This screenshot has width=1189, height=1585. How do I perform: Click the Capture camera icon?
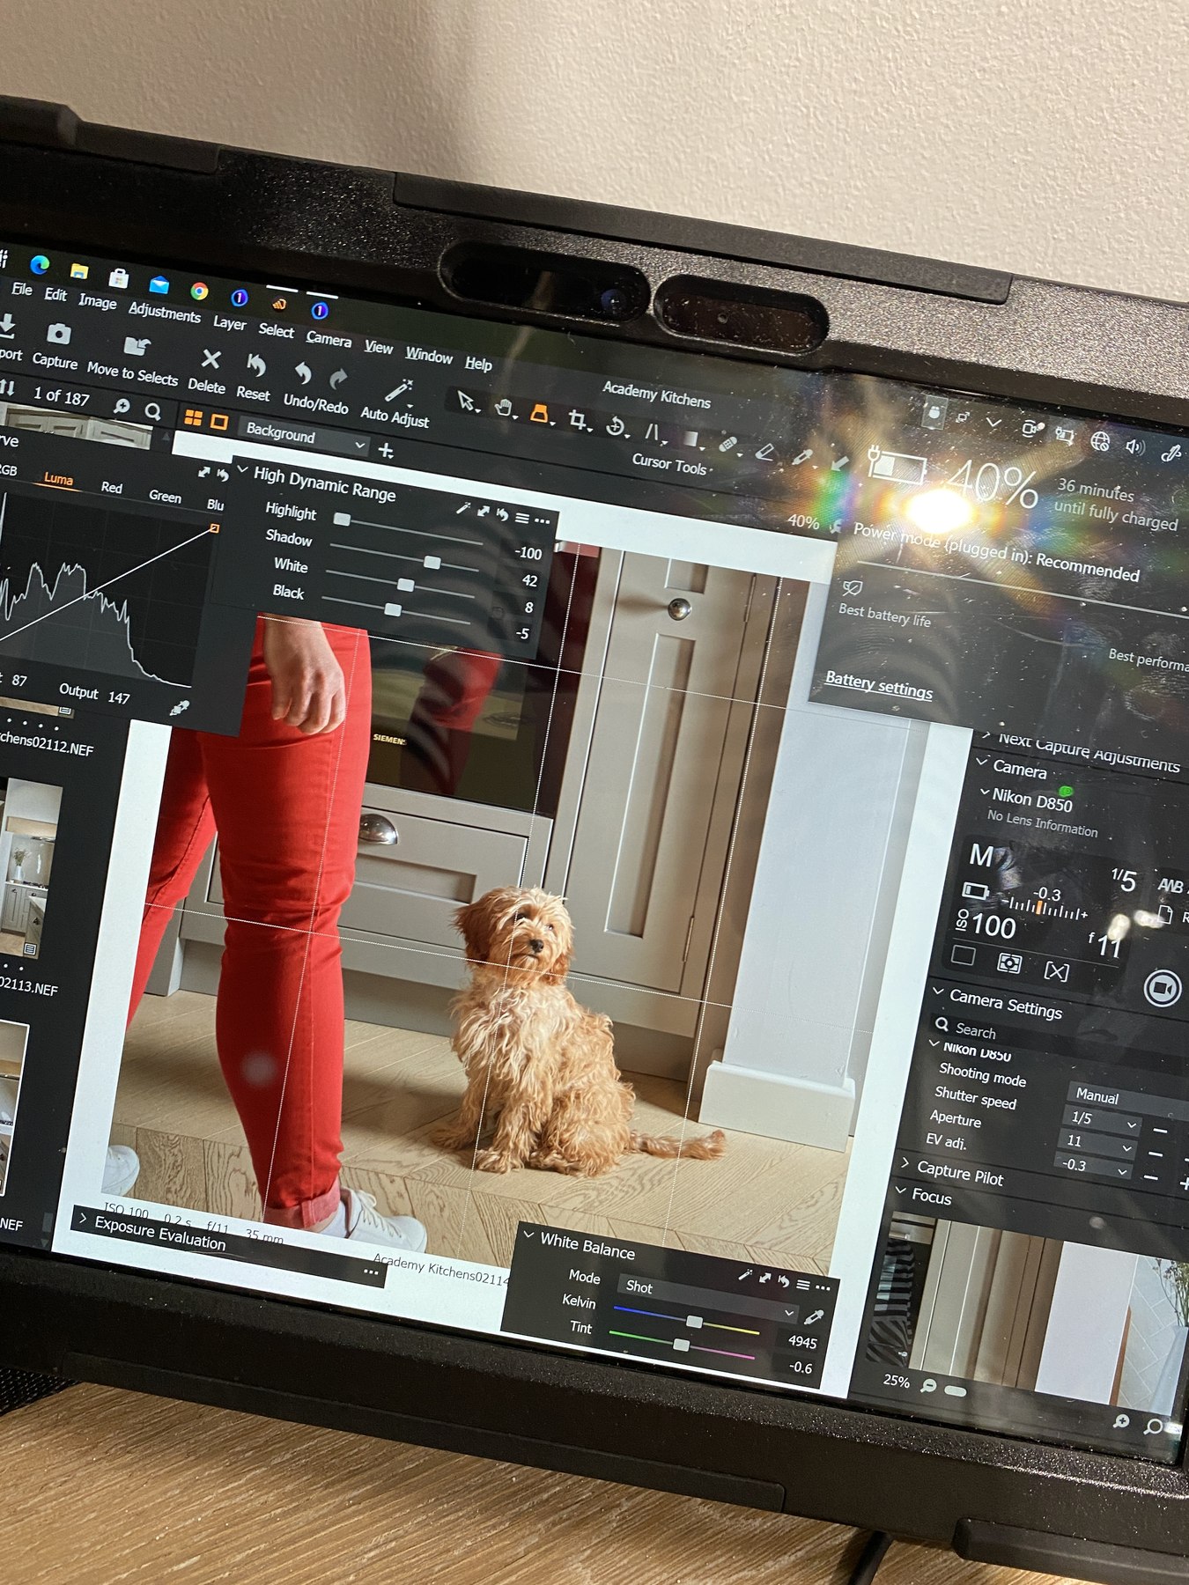tap(58, 334)
